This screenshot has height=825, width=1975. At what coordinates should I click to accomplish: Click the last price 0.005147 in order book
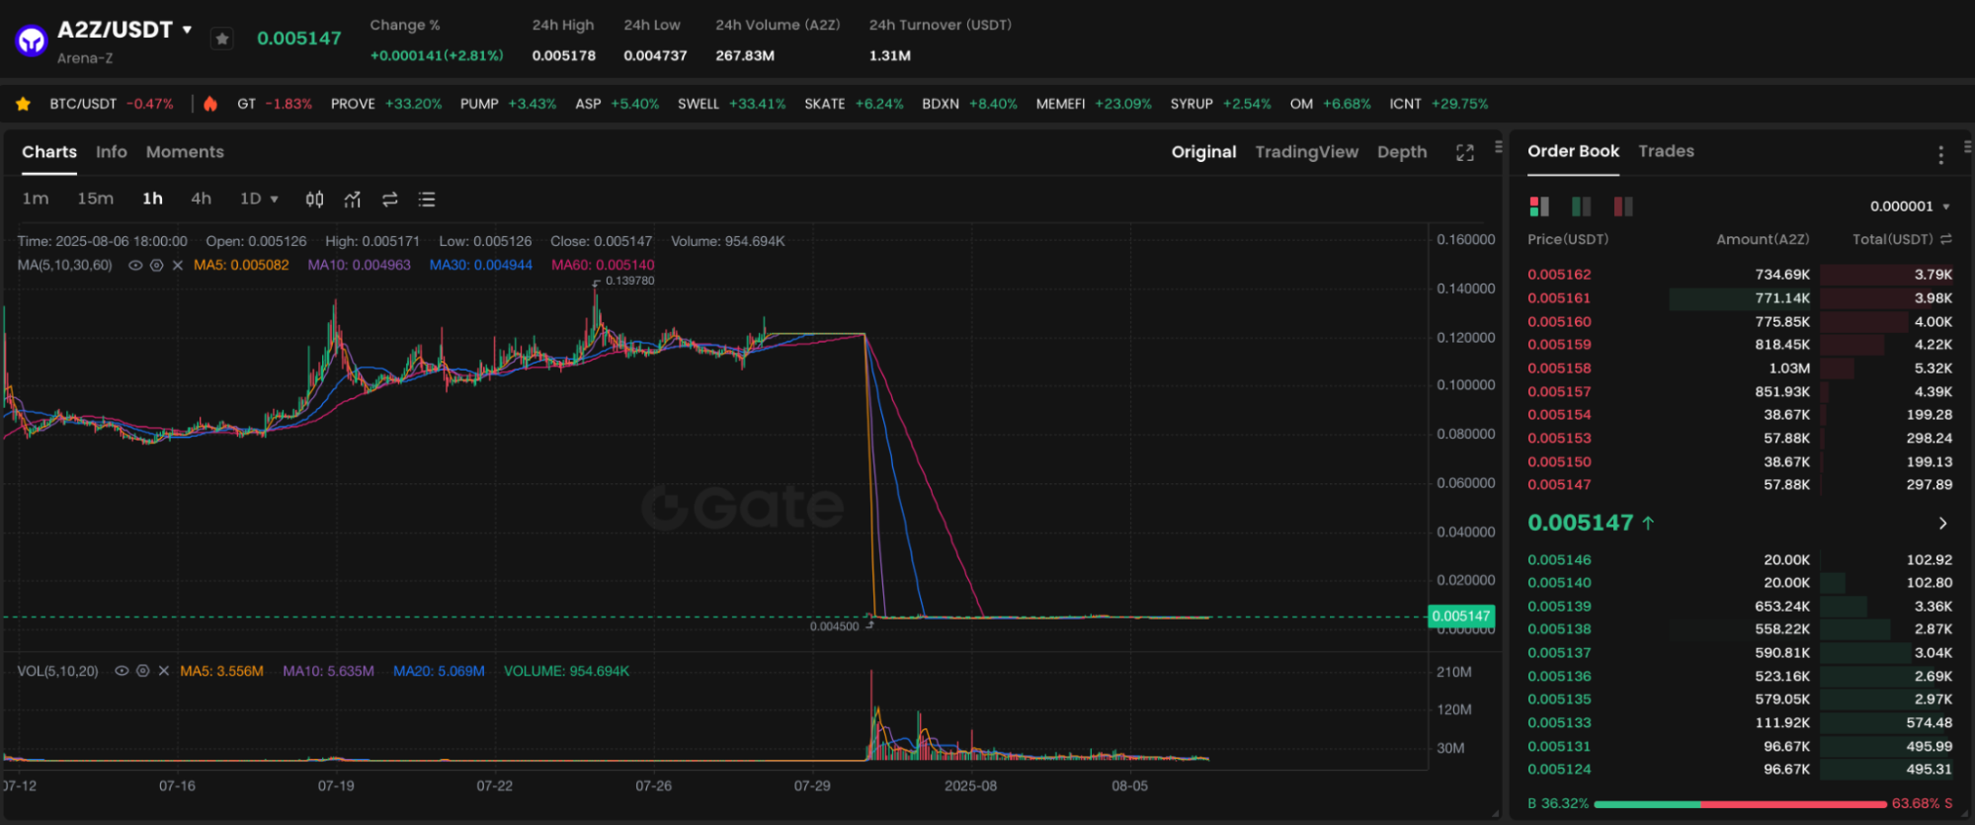click(x=1581, y=523)
